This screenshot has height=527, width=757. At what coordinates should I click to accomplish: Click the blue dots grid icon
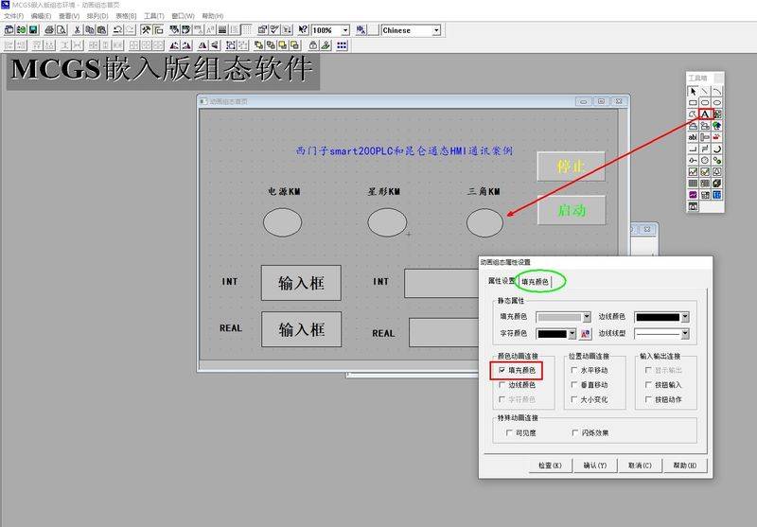(342, 45)
